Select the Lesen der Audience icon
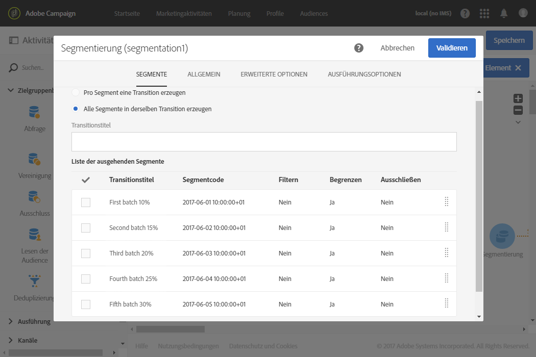This screenshot has height=357, width=536. [x=35, y=235]
